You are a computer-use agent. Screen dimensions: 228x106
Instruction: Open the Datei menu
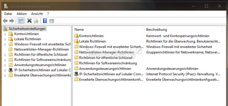coord(8,14)
